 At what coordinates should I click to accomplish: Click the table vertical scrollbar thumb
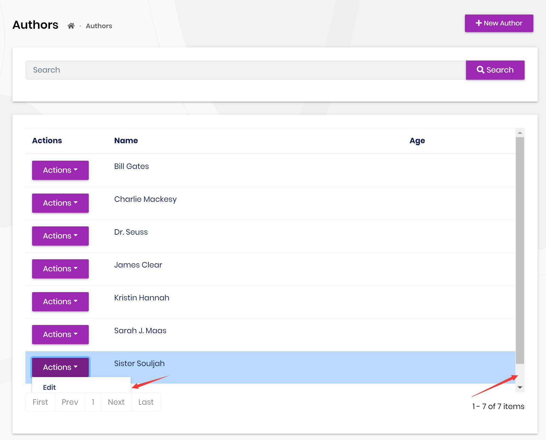point(520,251)
